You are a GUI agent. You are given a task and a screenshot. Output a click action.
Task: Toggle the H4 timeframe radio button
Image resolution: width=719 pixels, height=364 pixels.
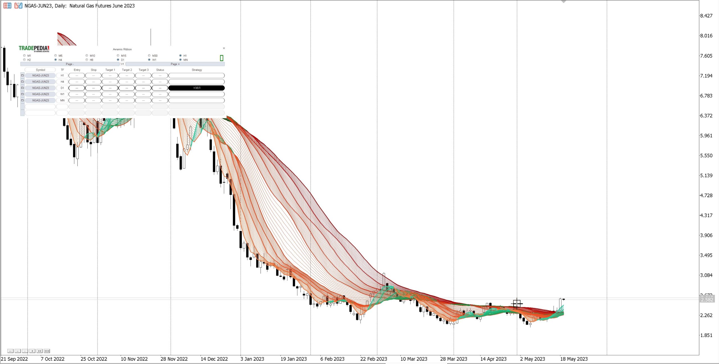56,60
